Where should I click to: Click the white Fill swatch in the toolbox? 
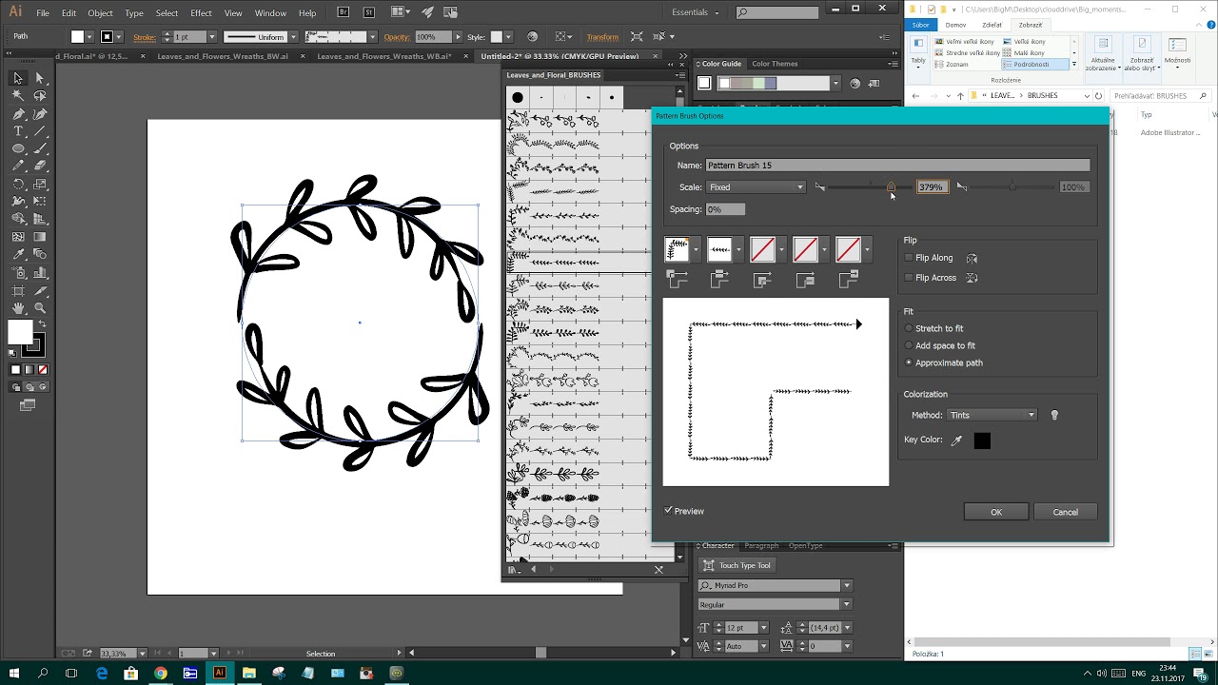point(20,332)
